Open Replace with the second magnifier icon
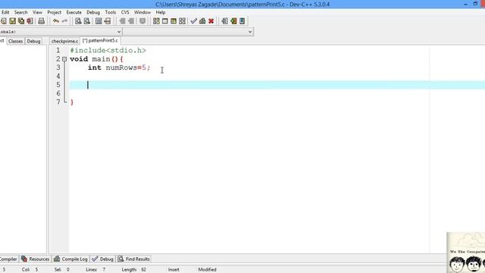 pos(87,21)
